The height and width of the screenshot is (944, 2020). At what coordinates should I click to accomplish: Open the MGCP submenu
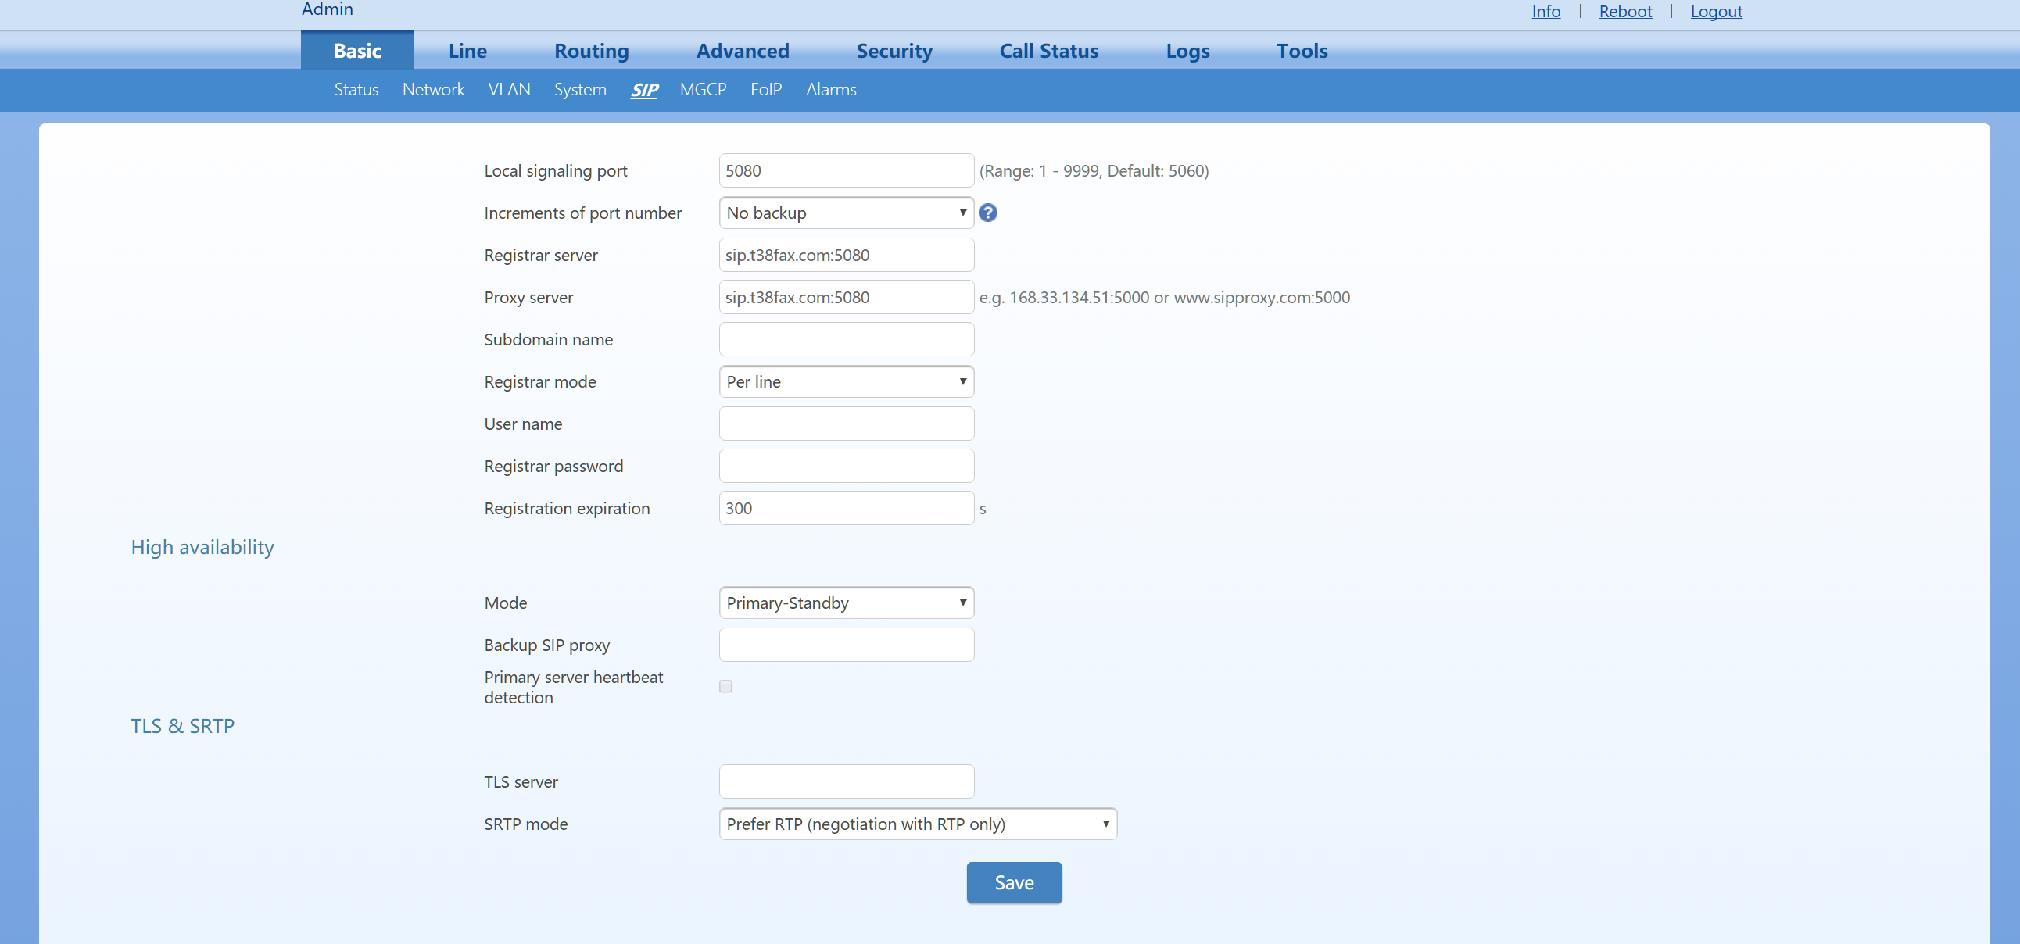click(x=703, y=89)
